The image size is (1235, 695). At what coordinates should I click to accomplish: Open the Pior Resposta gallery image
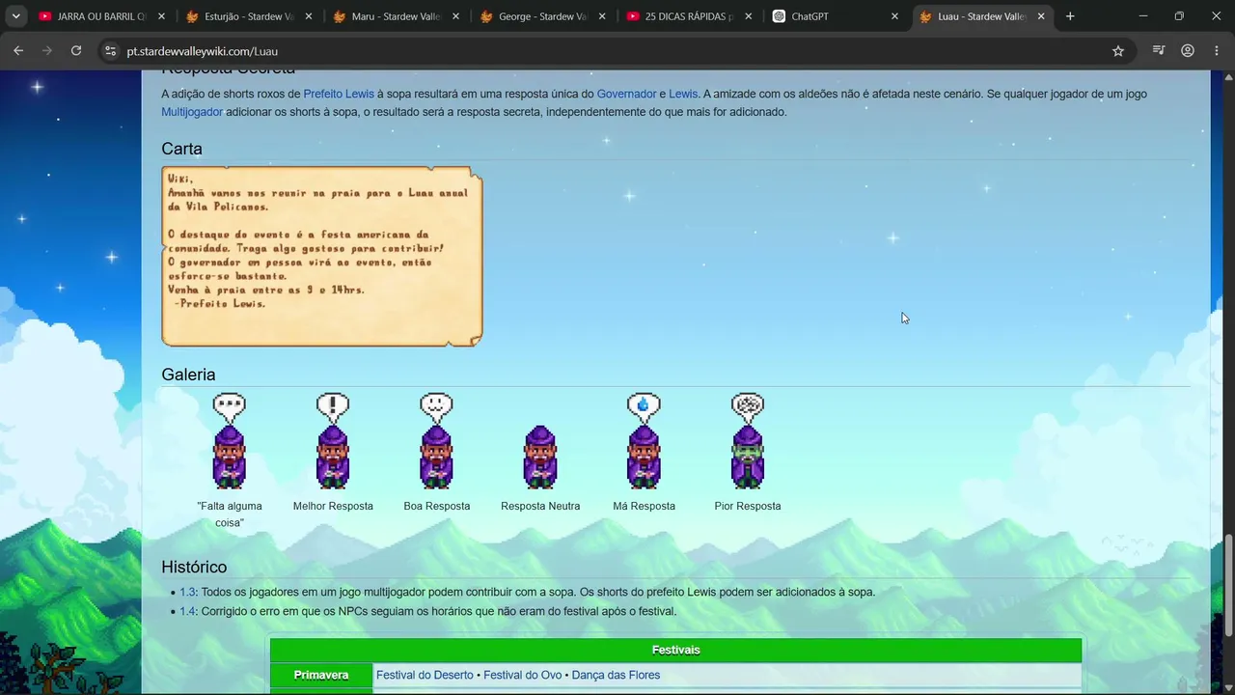[748, 441]
